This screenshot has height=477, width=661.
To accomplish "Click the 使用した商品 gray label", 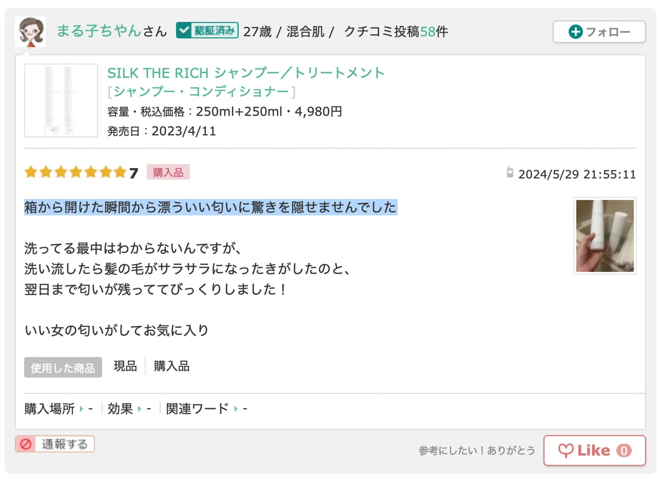I will pyautogui.click(x=63, y=367).
